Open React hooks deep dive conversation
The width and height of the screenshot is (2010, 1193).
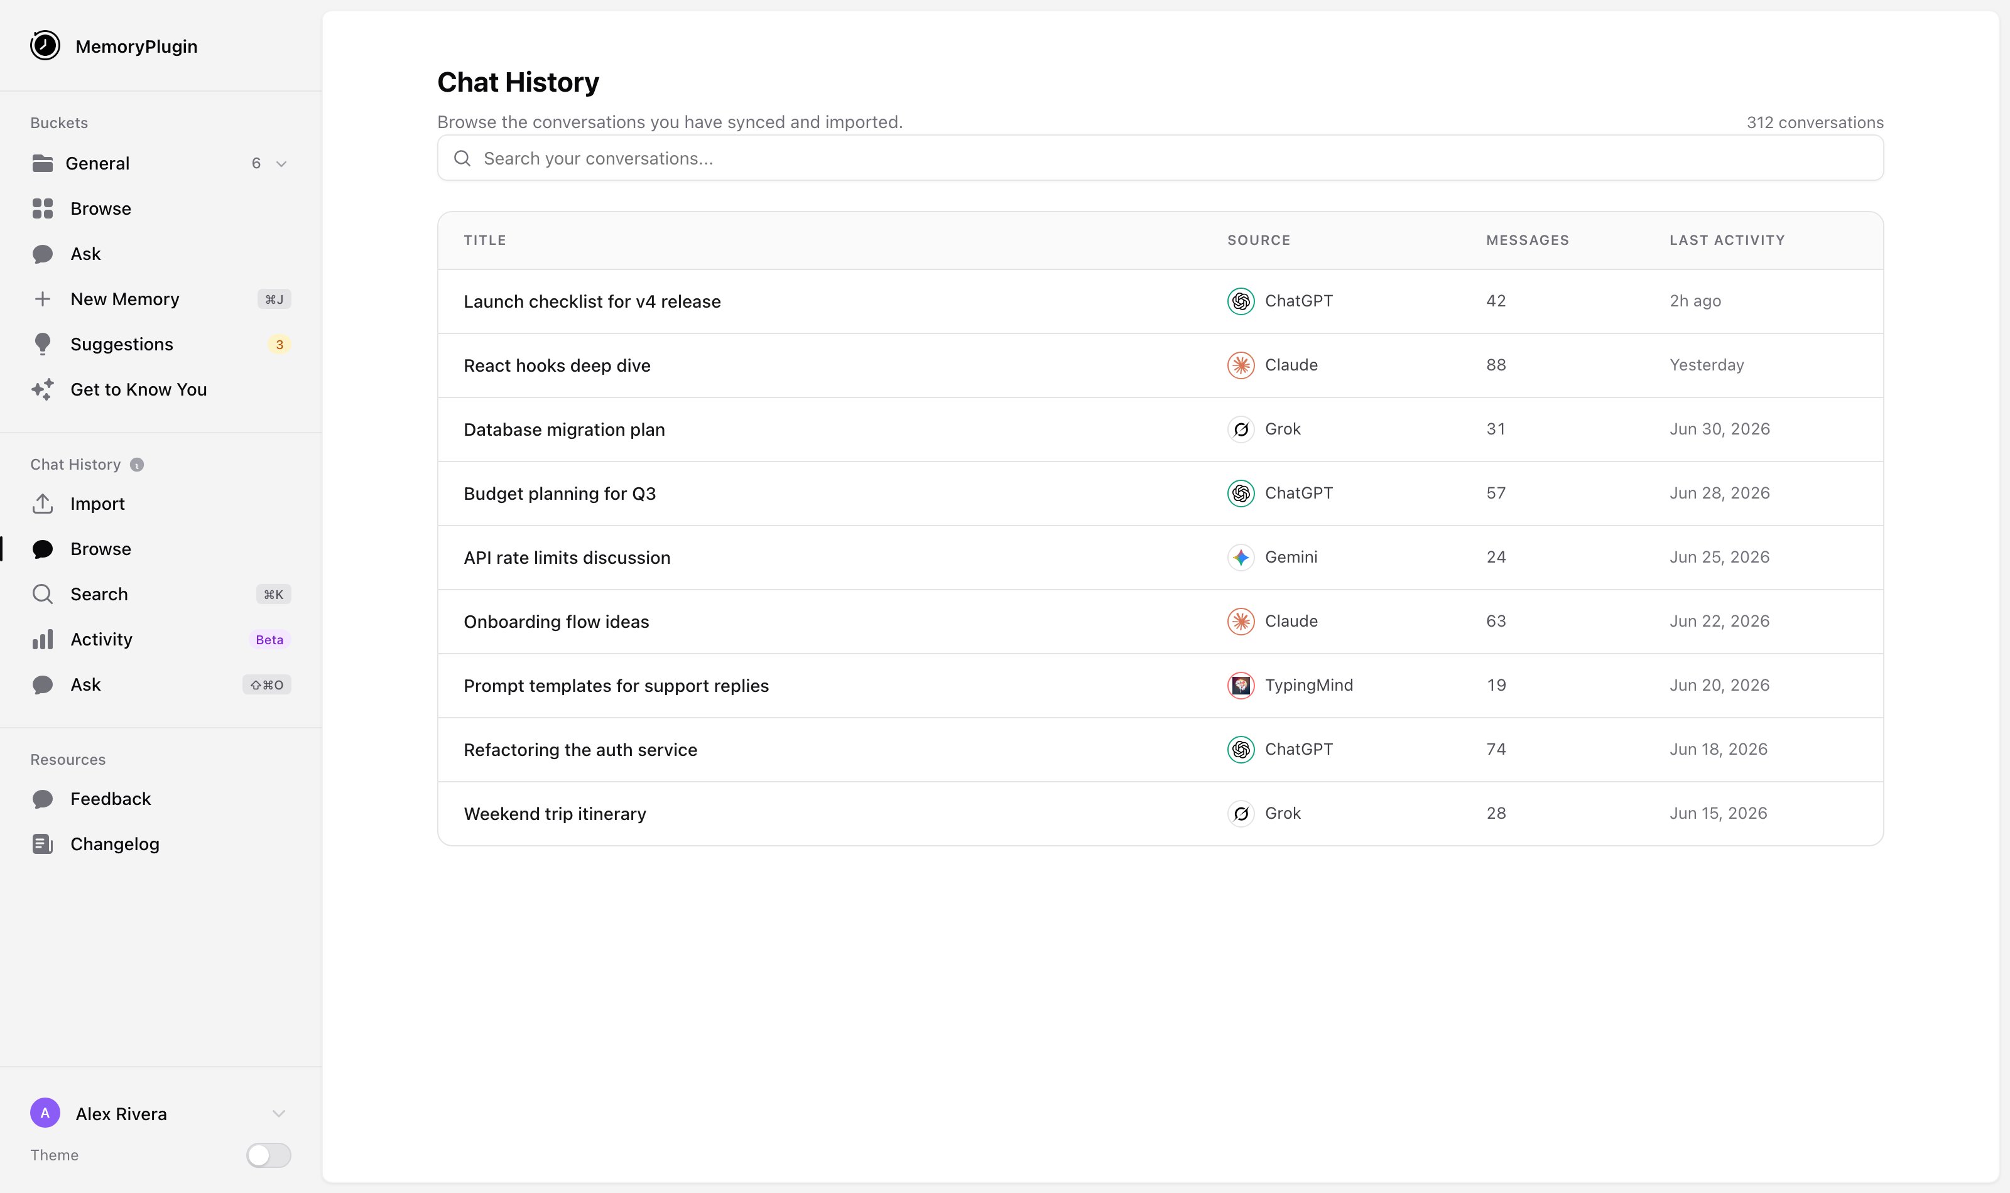[557, 366]
